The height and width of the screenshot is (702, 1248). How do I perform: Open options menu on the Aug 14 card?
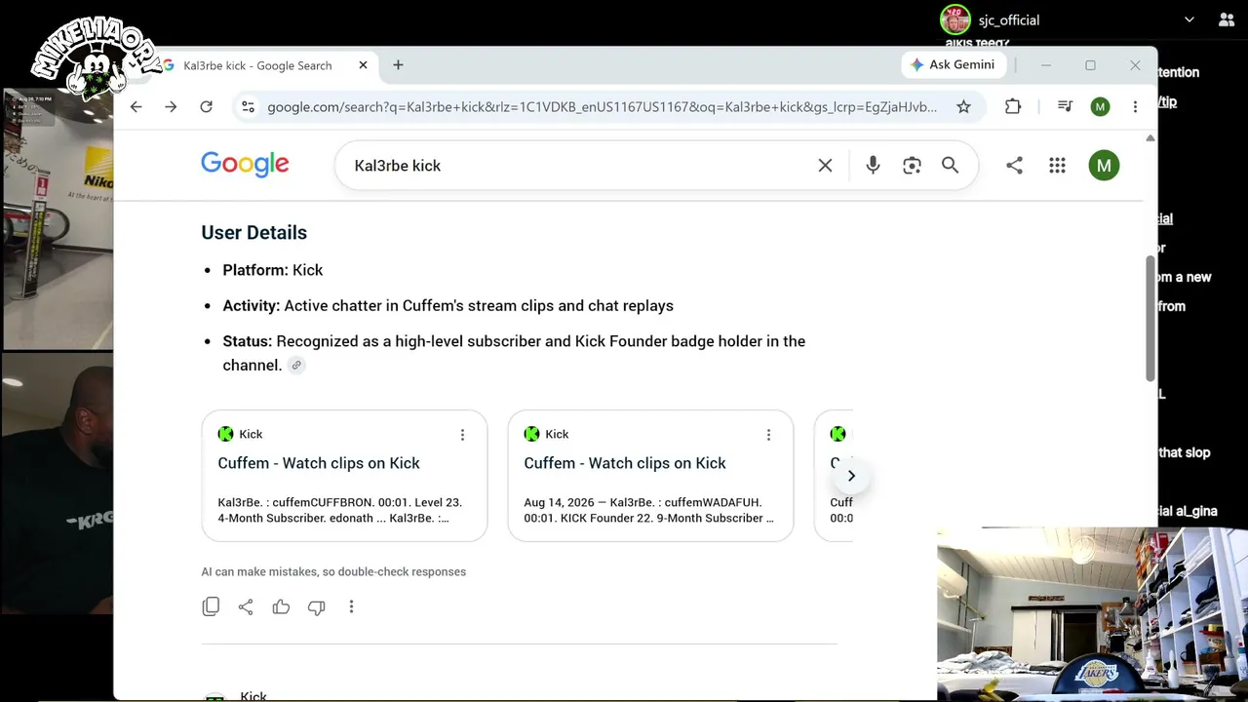pos(768,434)
